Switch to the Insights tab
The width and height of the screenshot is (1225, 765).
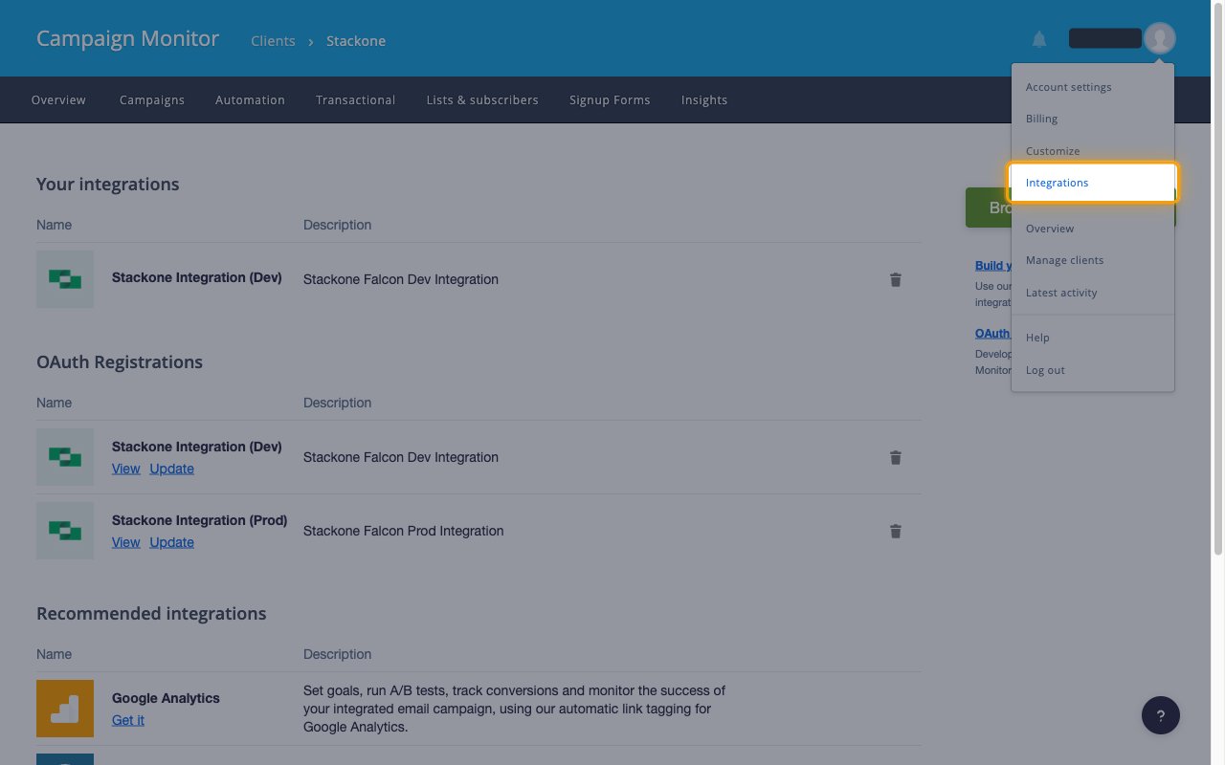coord(704,99)
